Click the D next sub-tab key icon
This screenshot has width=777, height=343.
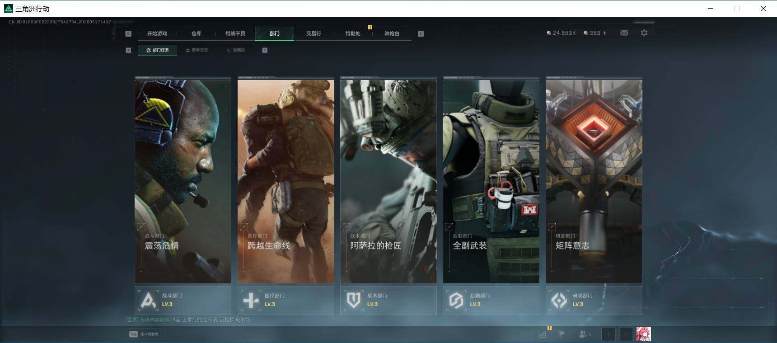click(x=265, y=50)
